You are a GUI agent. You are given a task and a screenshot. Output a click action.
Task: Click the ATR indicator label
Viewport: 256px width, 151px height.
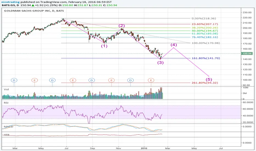[x=7, y=135]
